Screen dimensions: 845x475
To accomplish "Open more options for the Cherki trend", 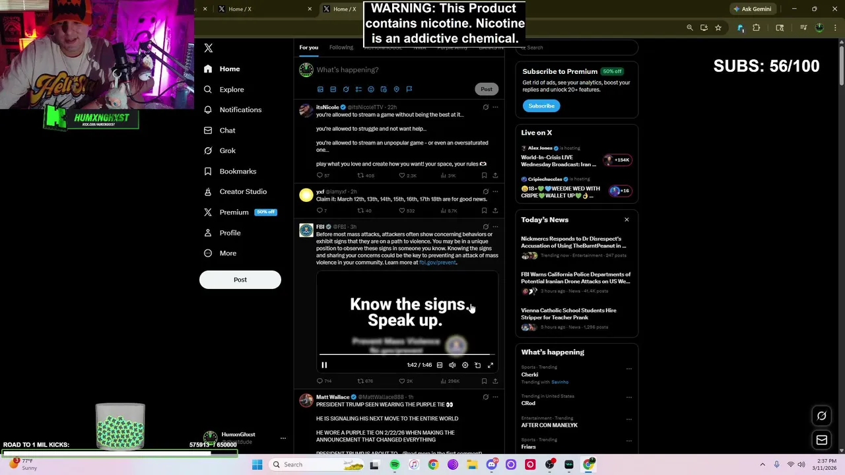I will coord(628,368).
